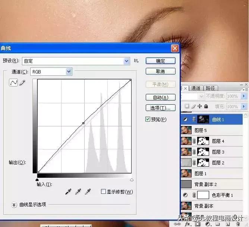249x227 pixels.
Task: Click the 不透明度 100% field
Action: click(x=233, y=96)
